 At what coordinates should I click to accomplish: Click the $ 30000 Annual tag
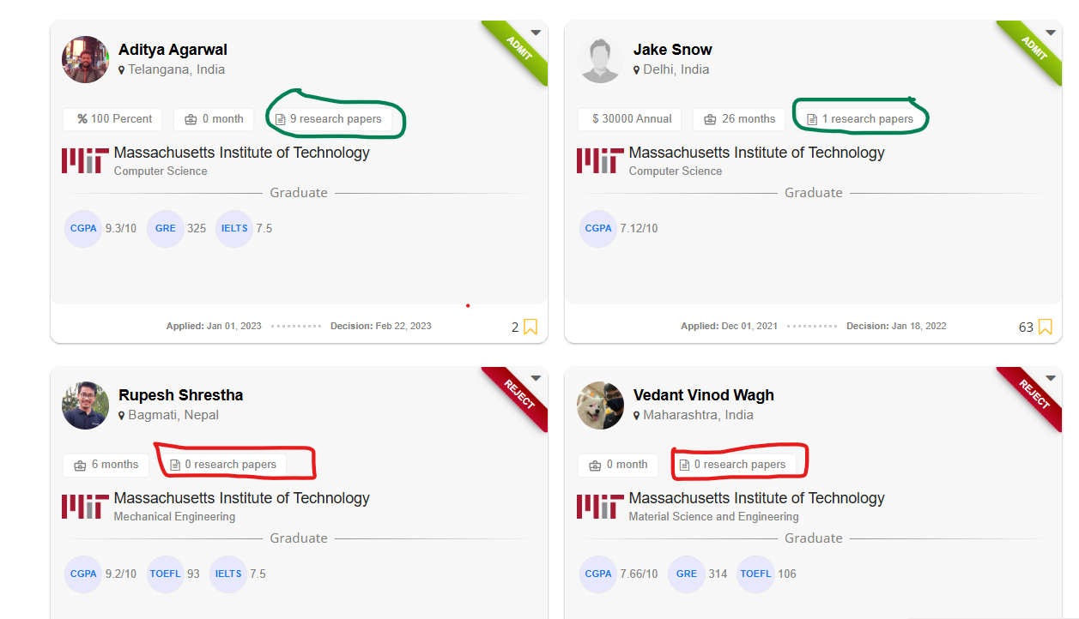tap(631, 119)
